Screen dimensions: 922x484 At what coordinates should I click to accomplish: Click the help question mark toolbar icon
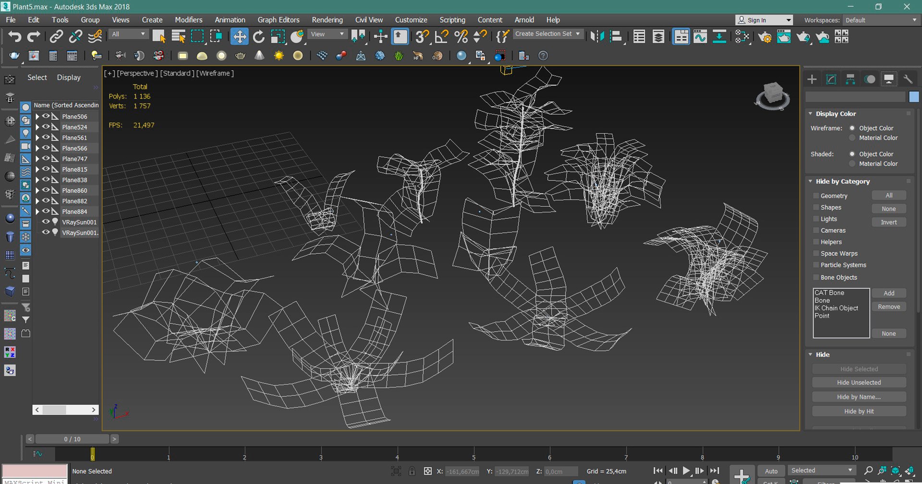[543, 56]
